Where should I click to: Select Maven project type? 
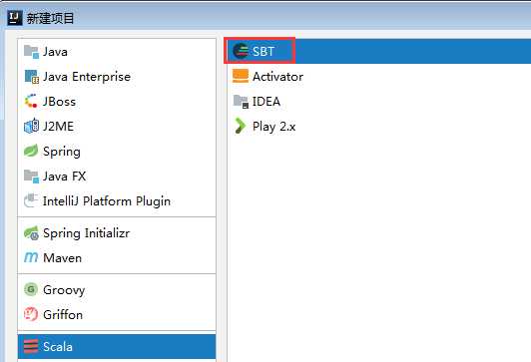coord(117,258)
